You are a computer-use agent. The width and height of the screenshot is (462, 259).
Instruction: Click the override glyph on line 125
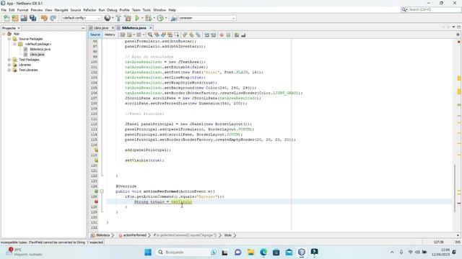(96, 191)
